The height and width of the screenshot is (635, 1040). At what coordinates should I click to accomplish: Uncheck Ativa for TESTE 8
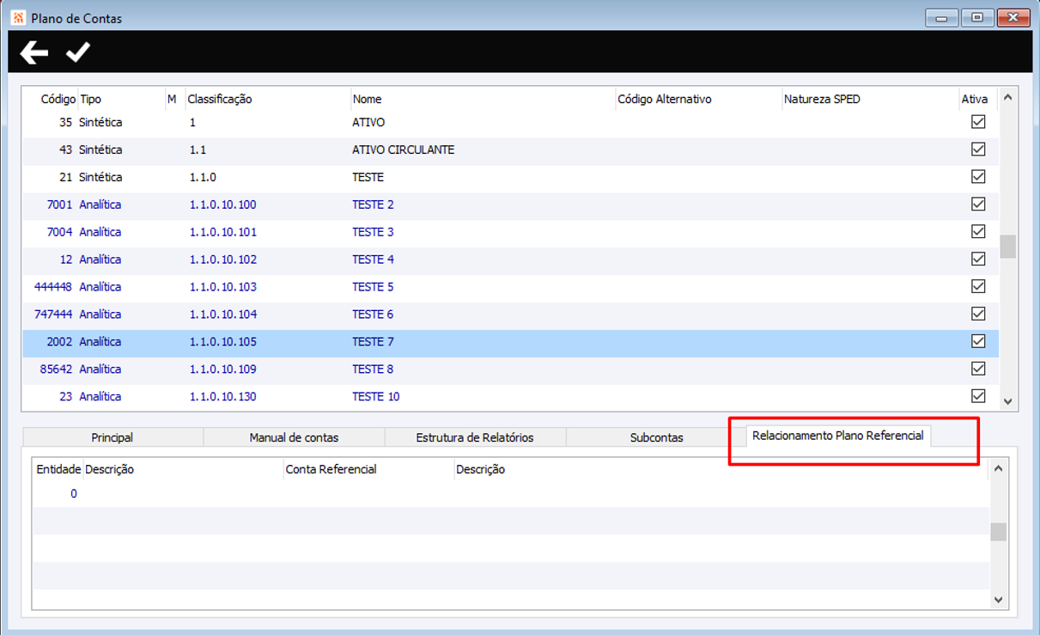tap(977, 369)
